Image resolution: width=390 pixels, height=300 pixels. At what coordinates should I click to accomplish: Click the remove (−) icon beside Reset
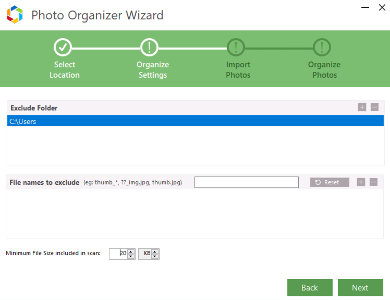coord(373,182)
